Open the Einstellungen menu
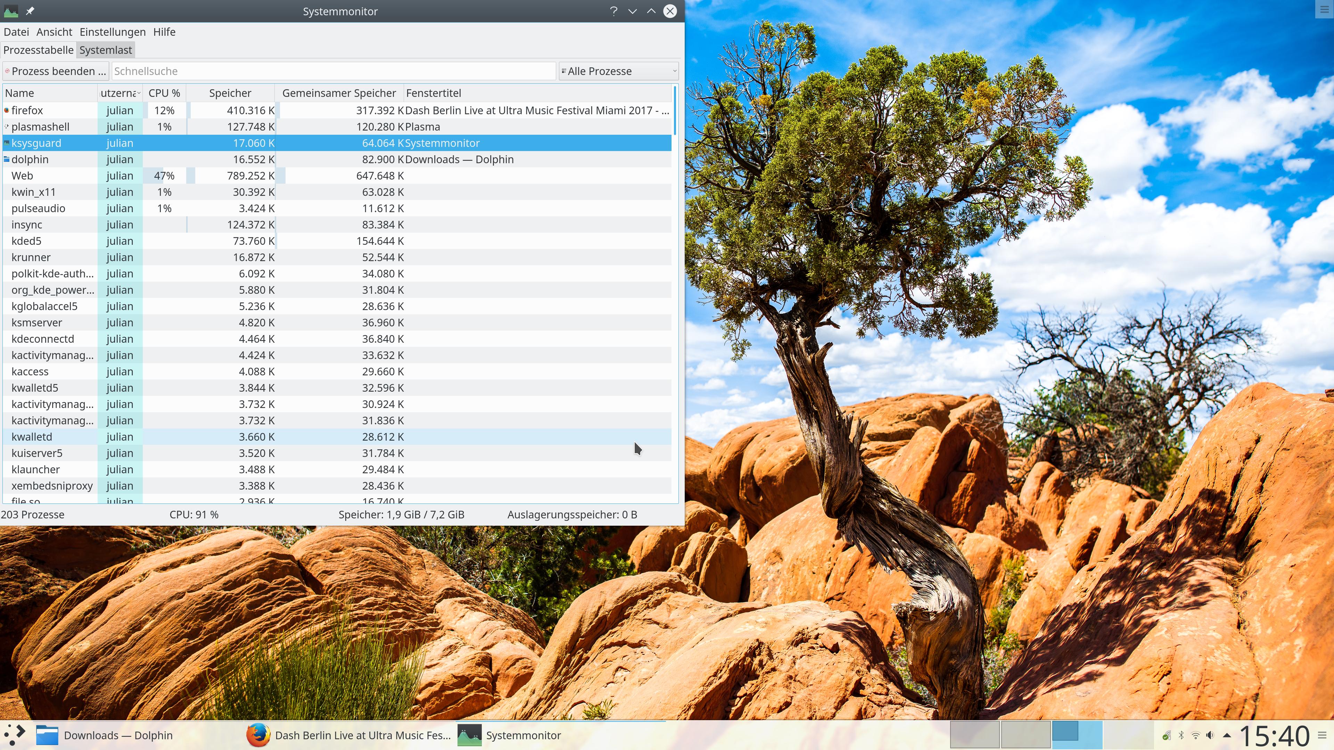Viewport: 1334px width, 750px height. point(112,32)
